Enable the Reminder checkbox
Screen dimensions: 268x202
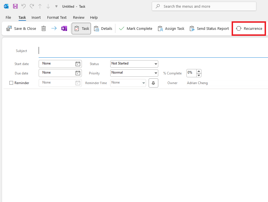(11, 83)
